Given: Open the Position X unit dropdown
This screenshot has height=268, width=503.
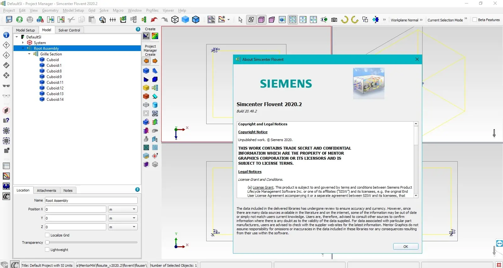Looking at the screenshot, I should click(123, 209).
